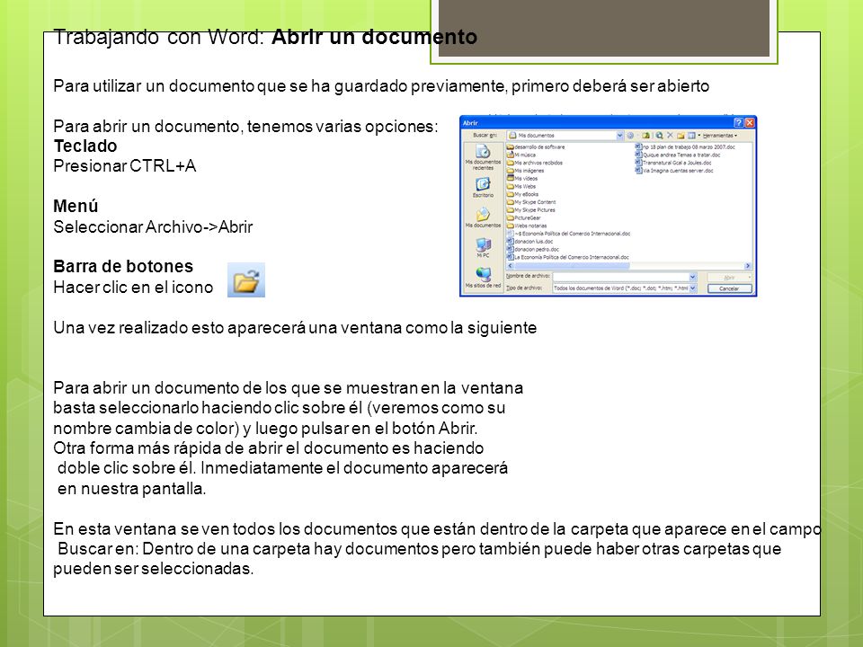
Task: Expand the 'Tipo de archivo' dropdown arrow
Action: [x=693, y=288]
